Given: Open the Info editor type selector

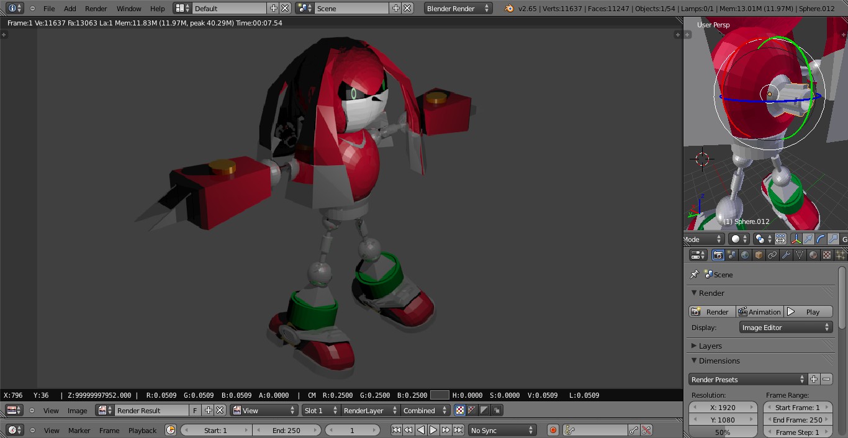Looking at the screenshot, I should [x=15, y=8].
